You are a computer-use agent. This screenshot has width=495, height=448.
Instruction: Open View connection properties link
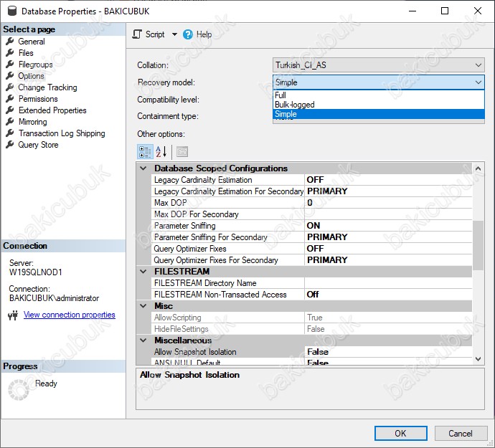coord(69,315)
